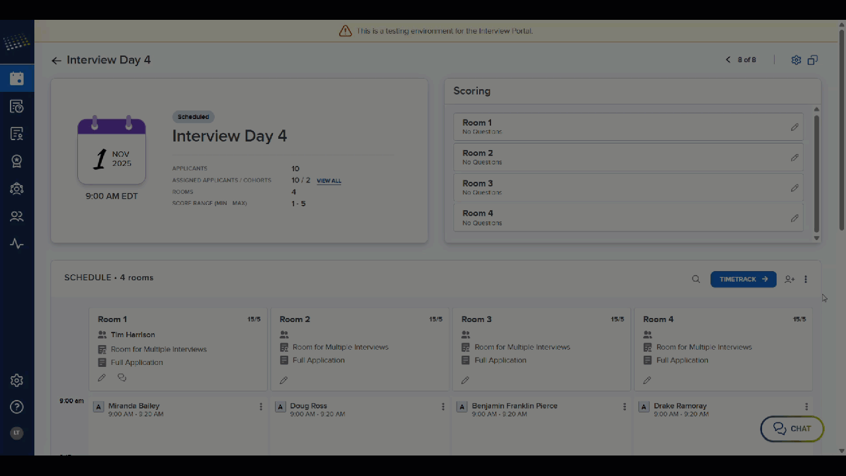Click the duplicate icon beside the settings gear
This screenshot has width=846, height=476.
click(x=812, y=59)
